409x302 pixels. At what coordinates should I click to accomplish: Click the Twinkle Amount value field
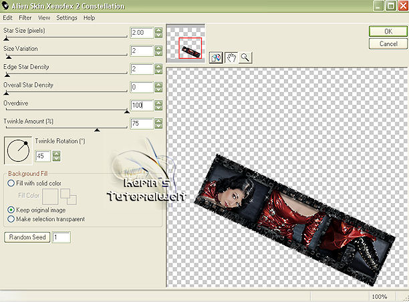[142, 124]
